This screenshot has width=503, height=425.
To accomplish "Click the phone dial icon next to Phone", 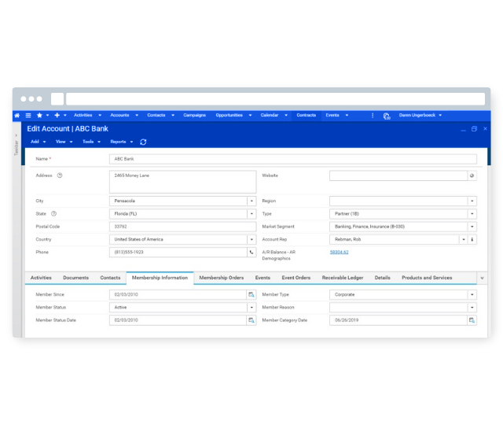I will coord(251,252).
